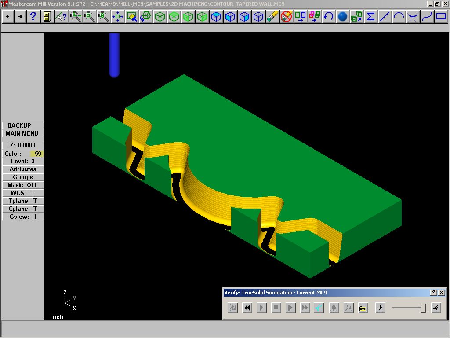The image size is (450, 338).
Task: Stop the Verify simulation
Action: point(276,308)
